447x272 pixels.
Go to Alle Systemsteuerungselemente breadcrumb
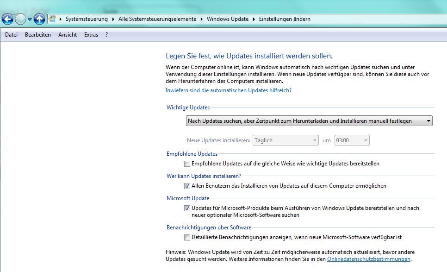click(x=157, y=19)
